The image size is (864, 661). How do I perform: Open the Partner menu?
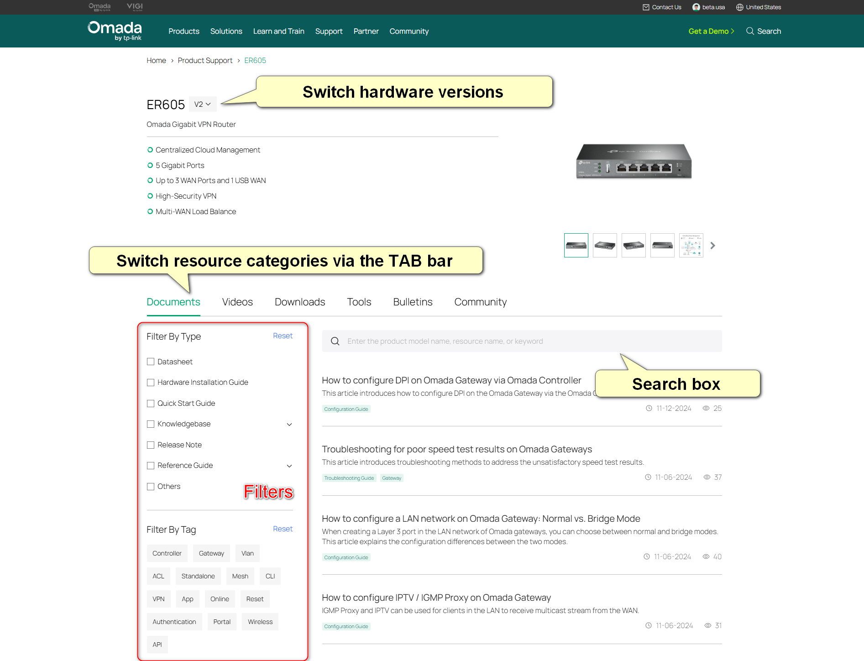[366, 31]
